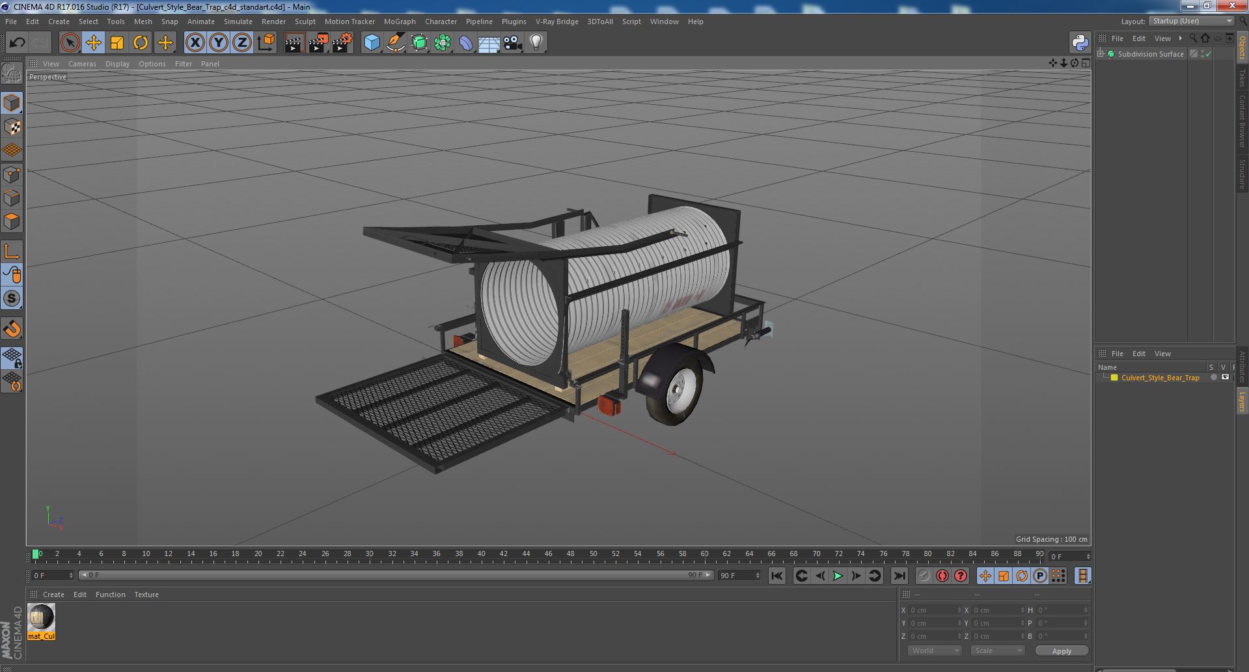Toggle Subdivision Surface enabled checkmark

(x=1209, y=54)
